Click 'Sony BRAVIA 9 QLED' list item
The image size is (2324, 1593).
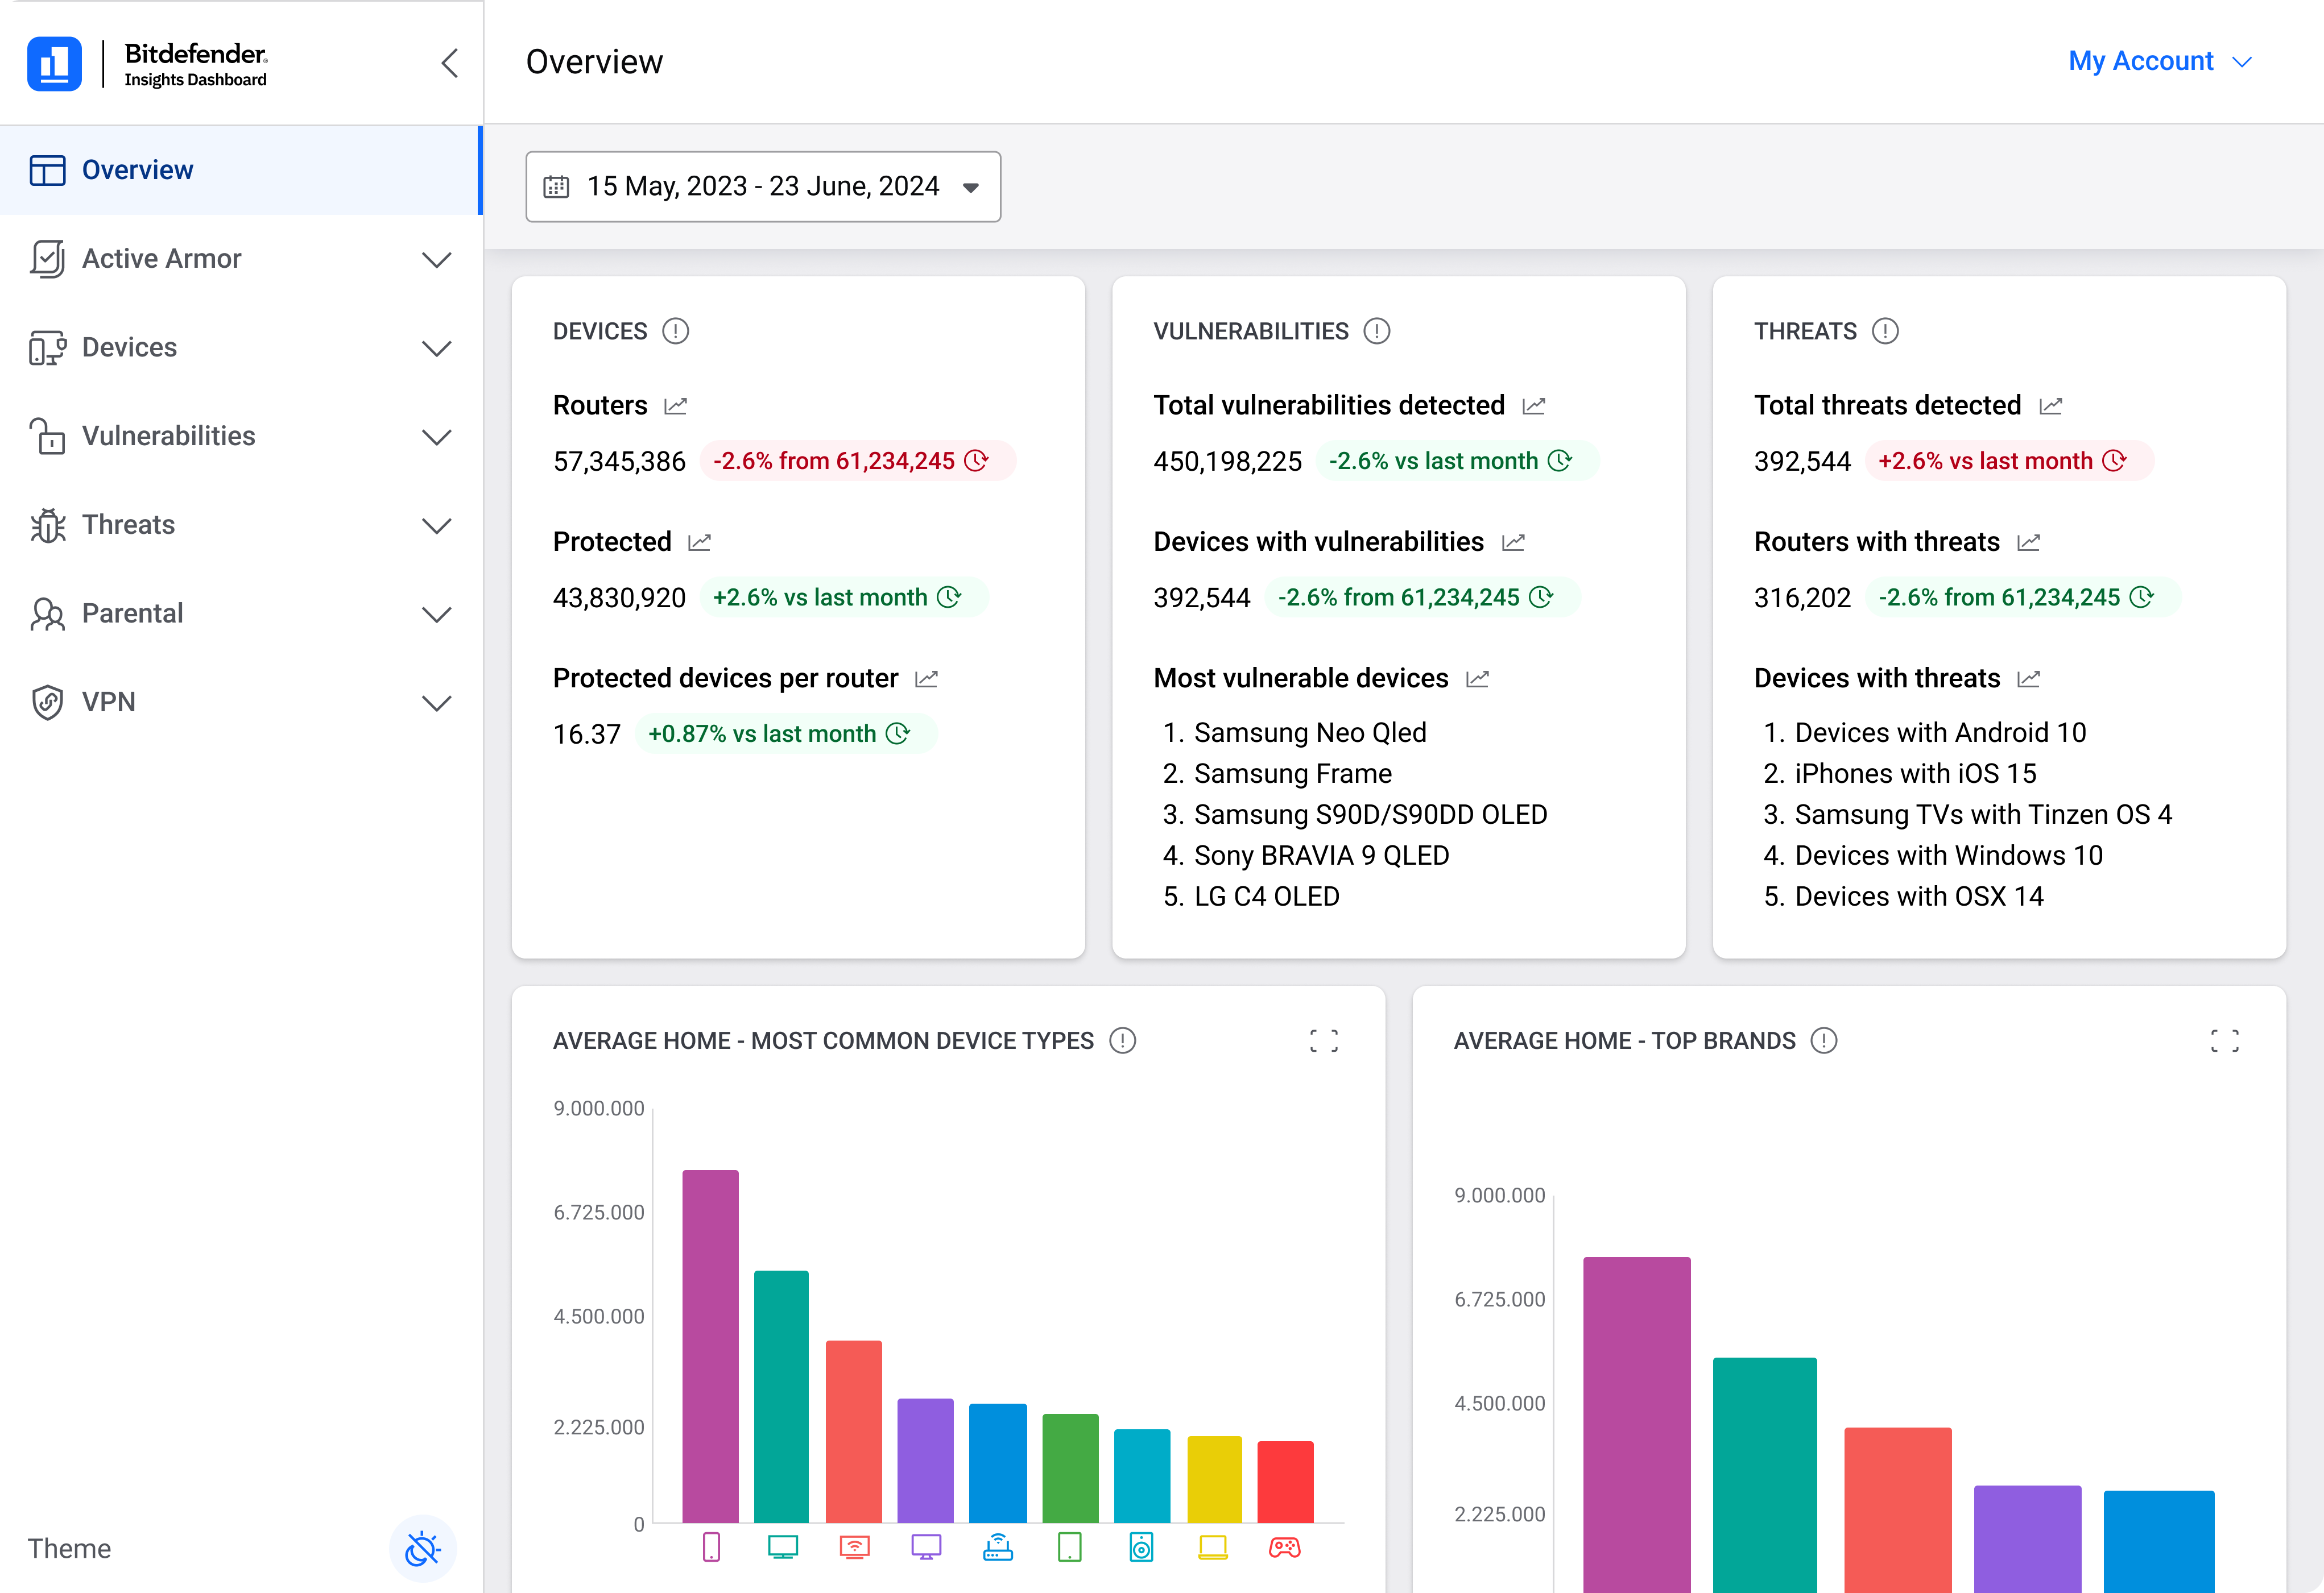click(1321, 856)
